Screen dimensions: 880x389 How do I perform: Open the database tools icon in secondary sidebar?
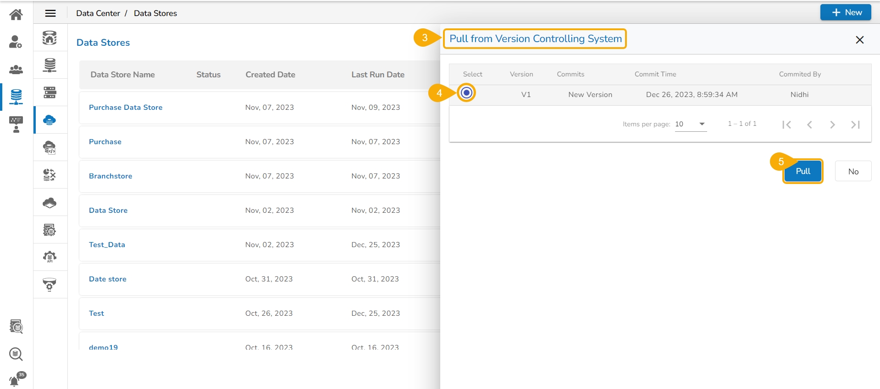point(50,175)
